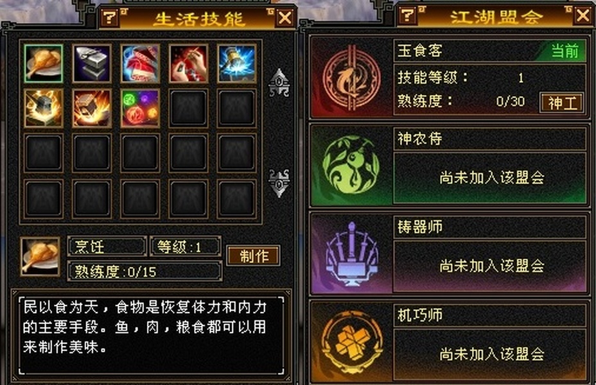596x385 pixels.
Task: Select the anvil forging skill icon
Action: [x=92, y=64]
